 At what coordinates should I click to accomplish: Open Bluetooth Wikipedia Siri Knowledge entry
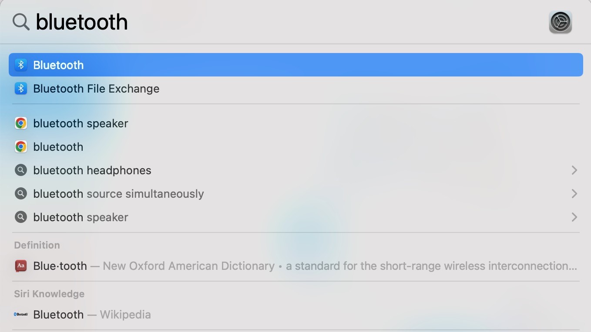[x=296, y=314]
